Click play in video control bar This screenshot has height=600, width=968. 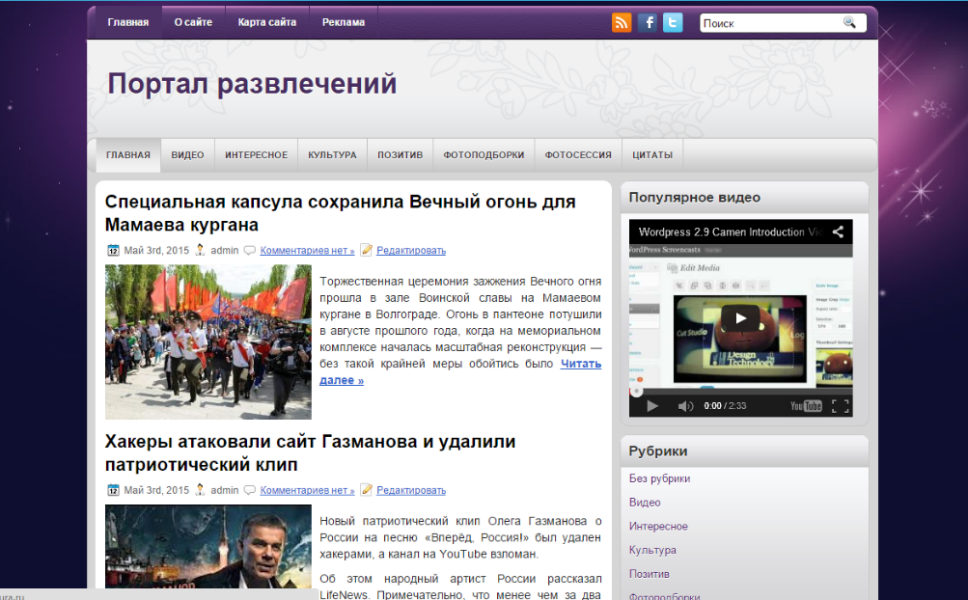651,405
